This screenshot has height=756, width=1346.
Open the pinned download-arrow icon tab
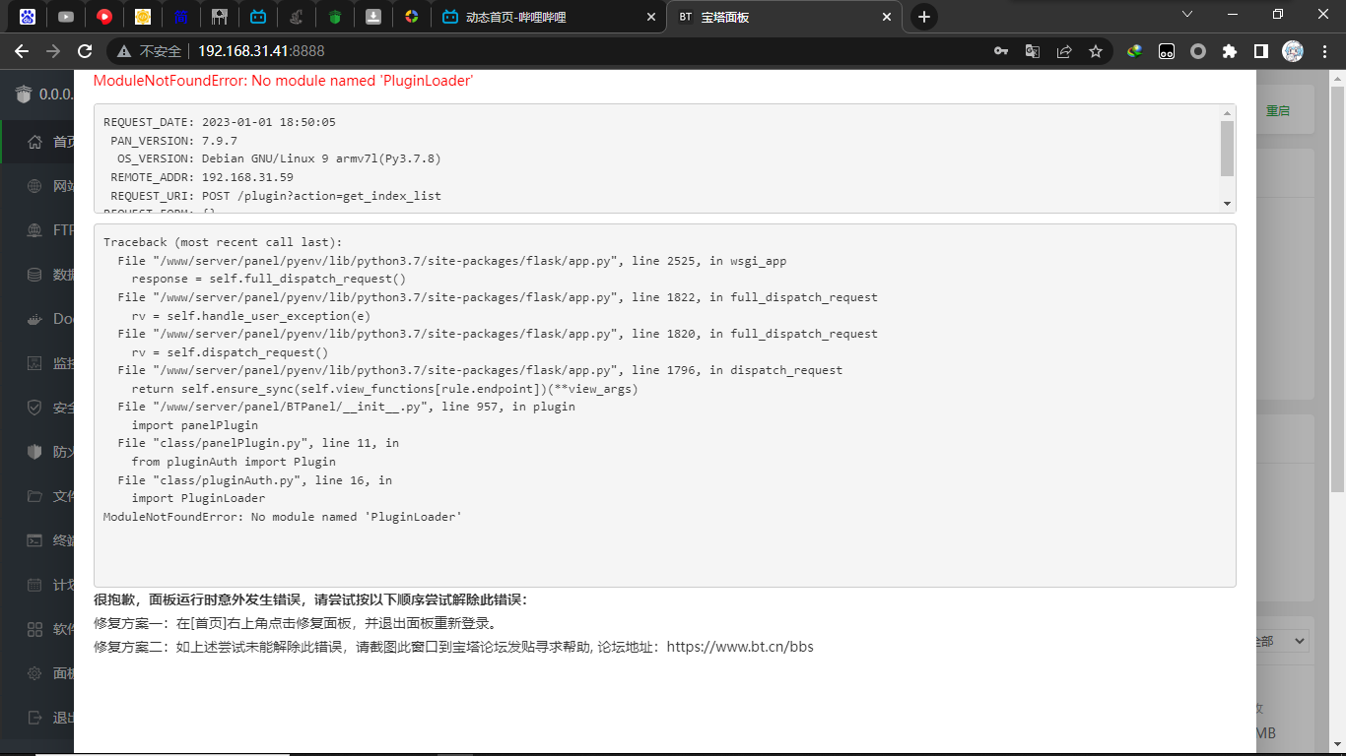point(373,17)
